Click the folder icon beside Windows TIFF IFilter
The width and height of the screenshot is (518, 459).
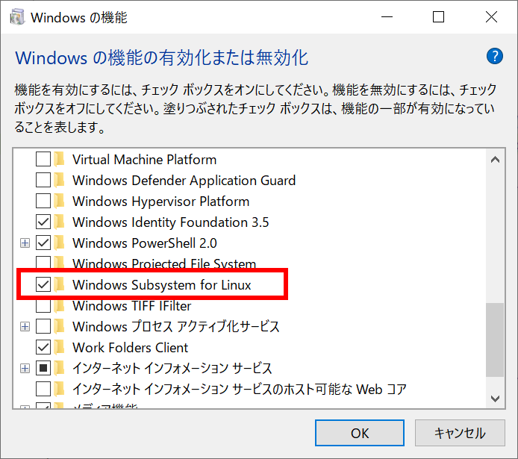(x=60, y=305)
